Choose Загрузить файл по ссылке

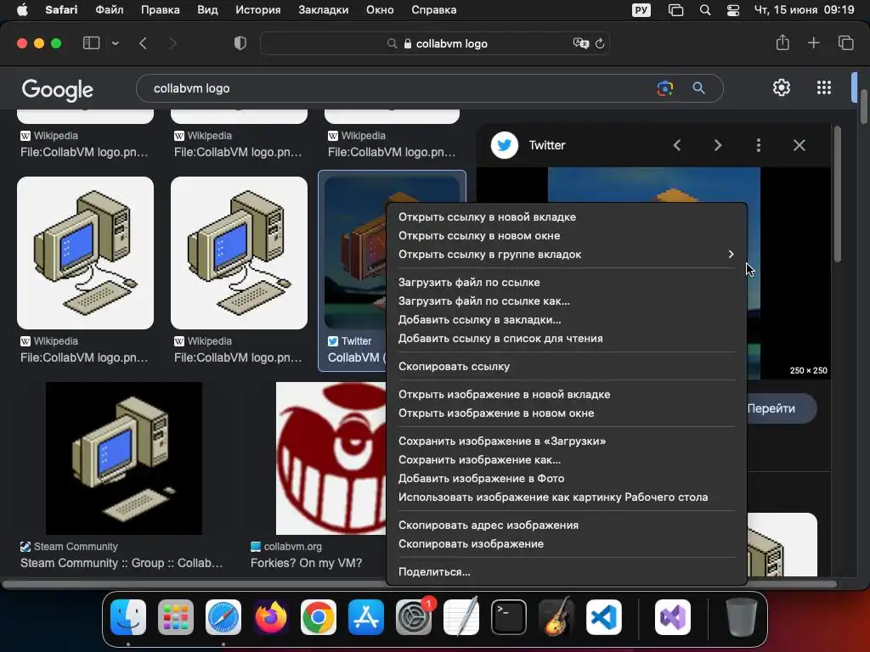[x=567, y=282]
